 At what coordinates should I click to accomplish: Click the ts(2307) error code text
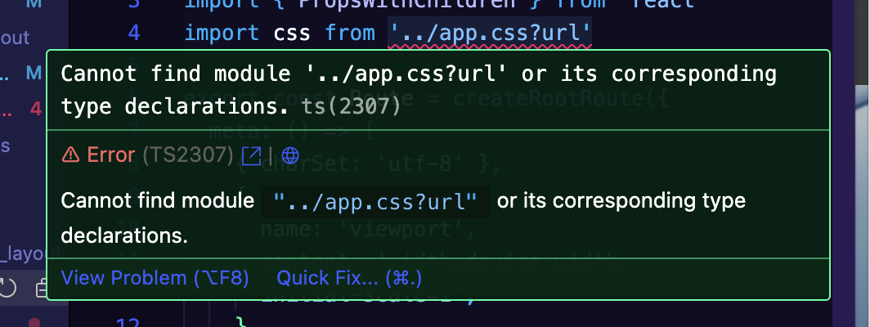351,106
